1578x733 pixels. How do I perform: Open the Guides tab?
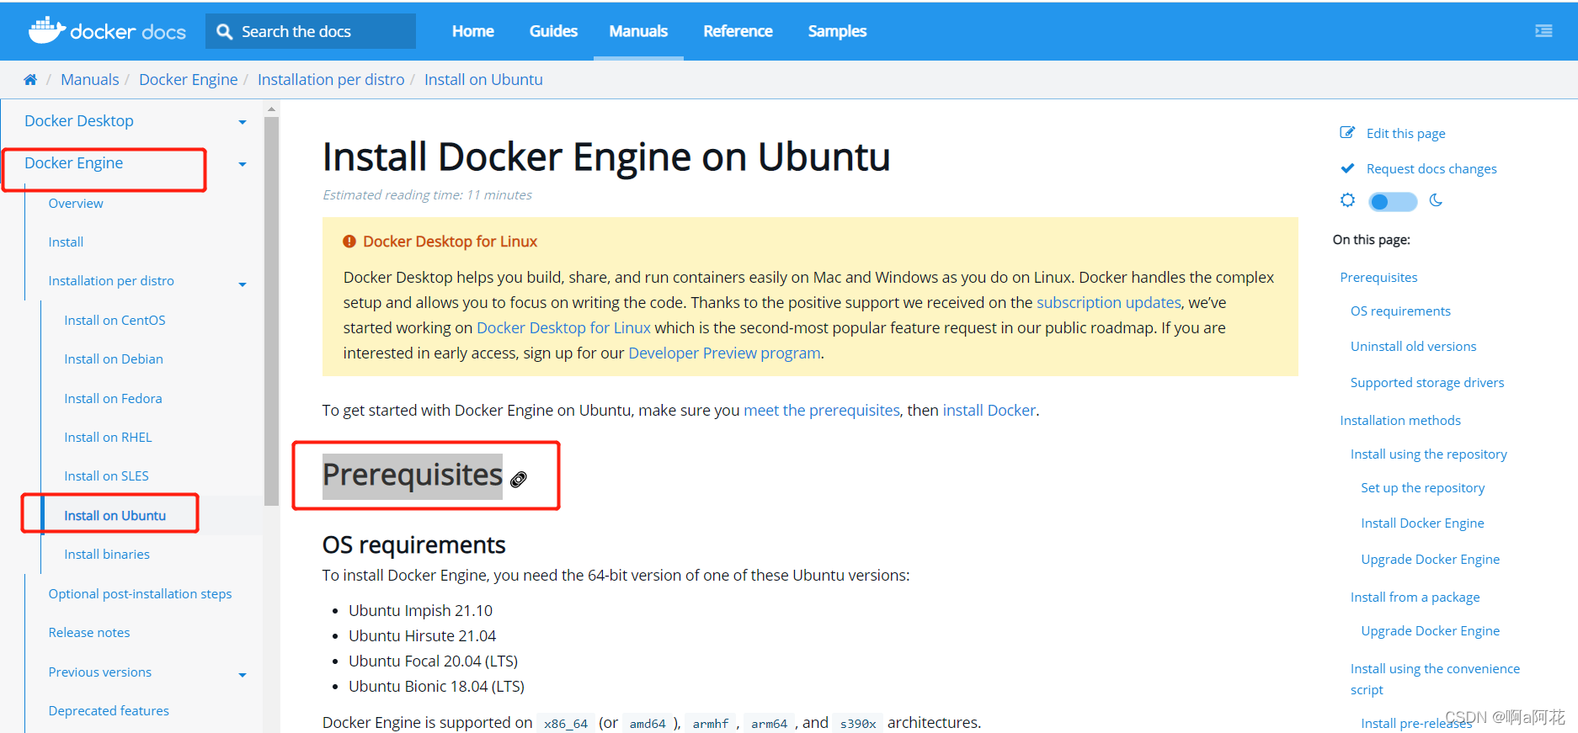[553, 31]
